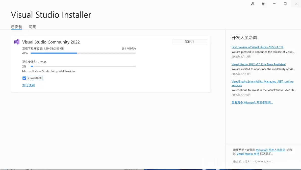Minimize the Visual Studio Installer window
This screenshot has height=170, width=301.
point(274,4)
